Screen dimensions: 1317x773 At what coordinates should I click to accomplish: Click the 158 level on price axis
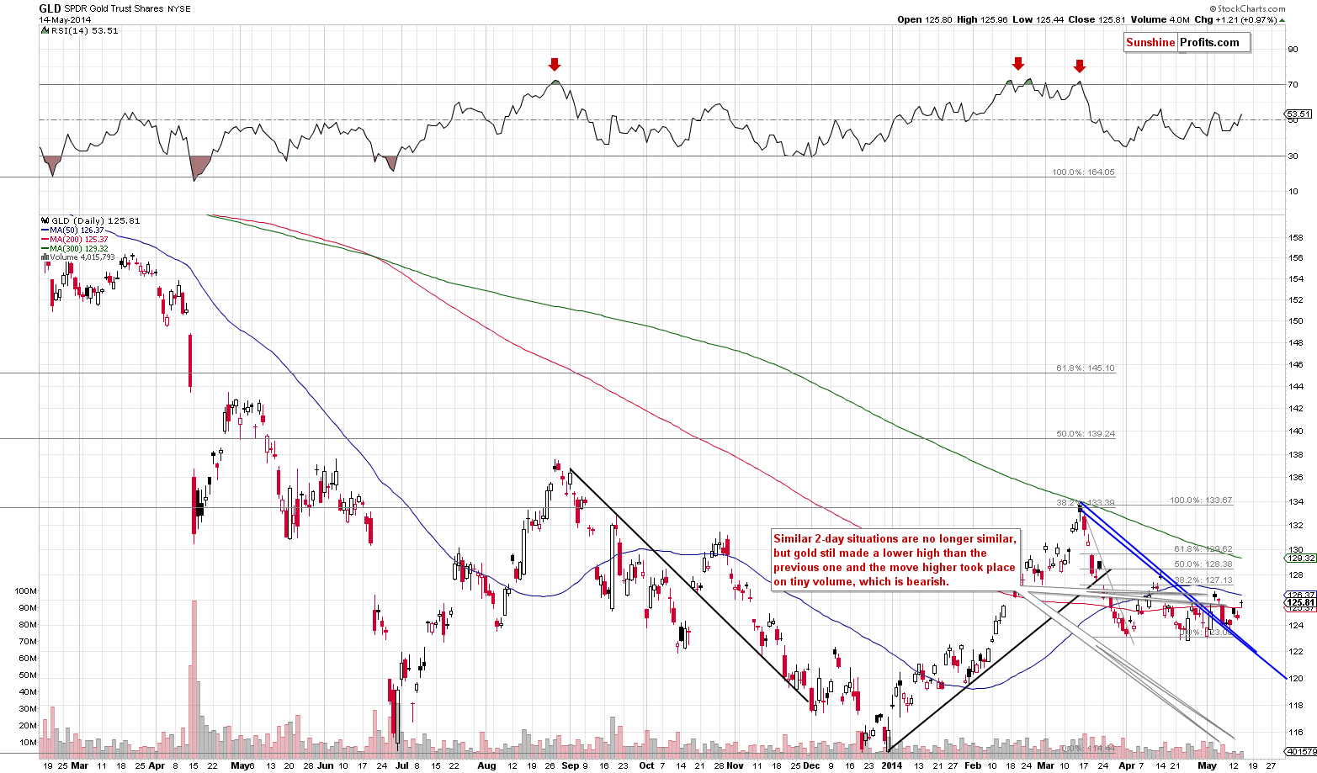click(1297, 238)
